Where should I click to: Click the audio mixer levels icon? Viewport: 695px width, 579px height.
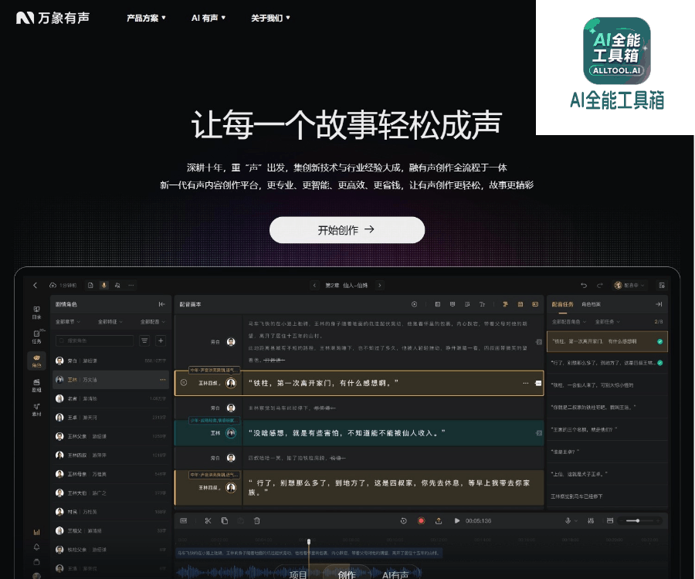pyautogui.click(x=591, y=521)
